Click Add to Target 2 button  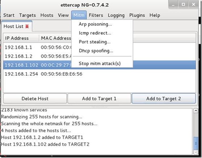click(164, 99)
